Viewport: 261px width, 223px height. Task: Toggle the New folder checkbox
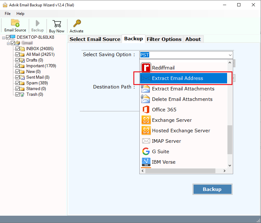18,71
